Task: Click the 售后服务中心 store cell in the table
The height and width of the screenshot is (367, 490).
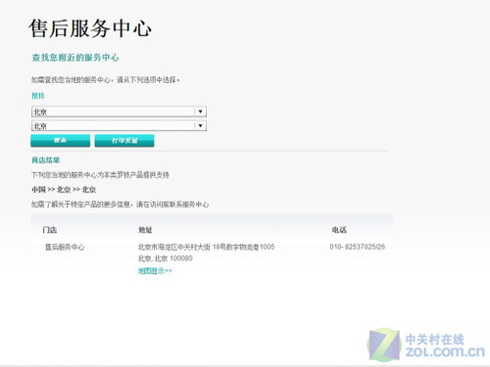Action: (65, 248)
